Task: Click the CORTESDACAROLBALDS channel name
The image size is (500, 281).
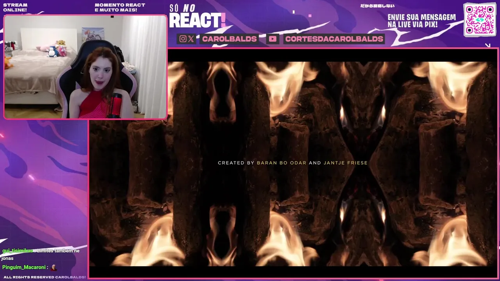Action: [x=334, y=39]
